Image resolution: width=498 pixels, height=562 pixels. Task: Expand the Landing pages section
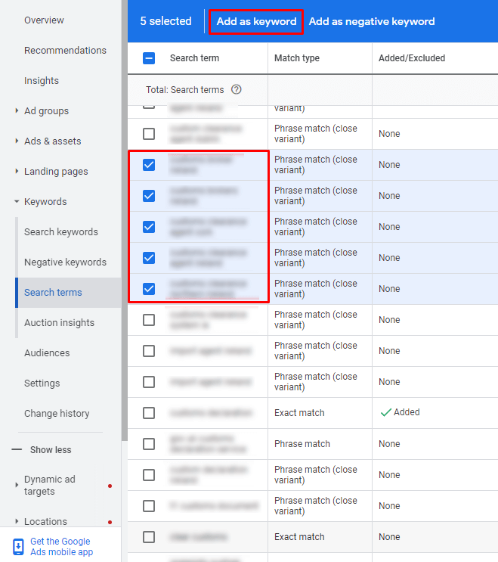[x=17, y=172]
